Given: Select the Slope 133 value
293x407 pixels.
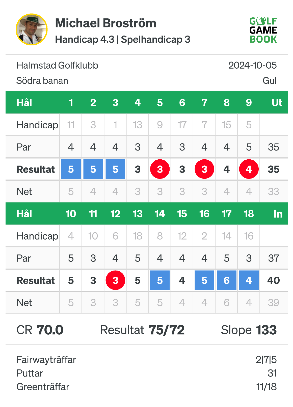Looking at the screenshot, I should (x=249, y=330).
